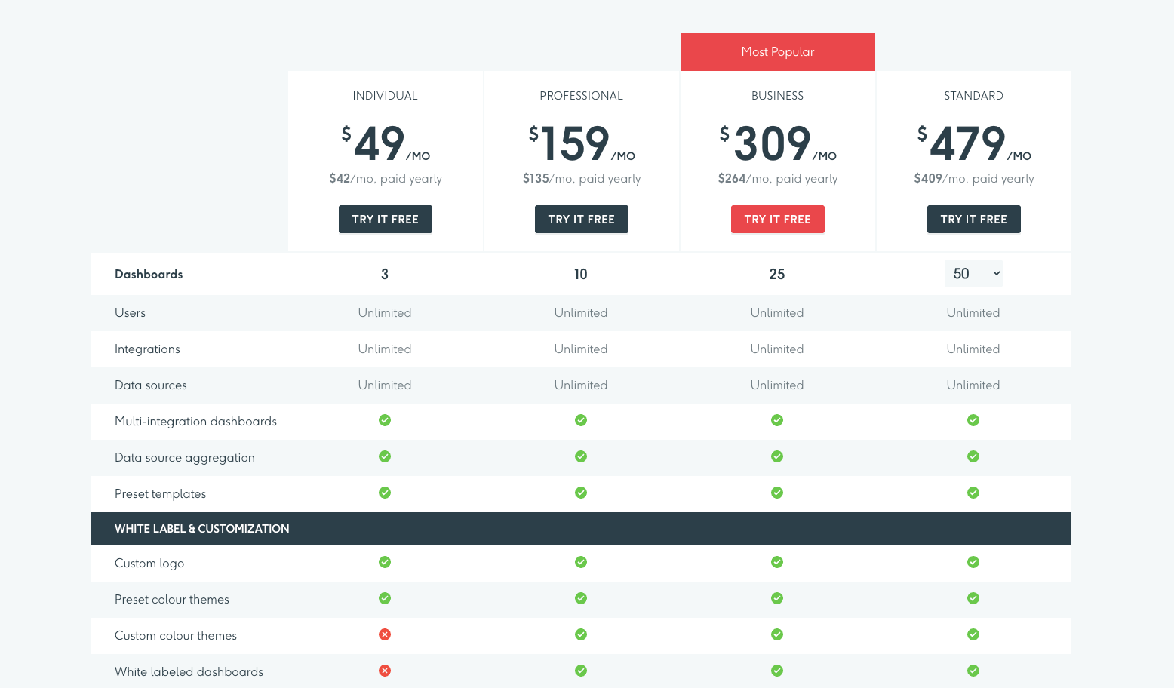Screen dimensions: 1174x688
Task: Click the Standard White labeled dashboards checkmark
Action: (973, 671)
